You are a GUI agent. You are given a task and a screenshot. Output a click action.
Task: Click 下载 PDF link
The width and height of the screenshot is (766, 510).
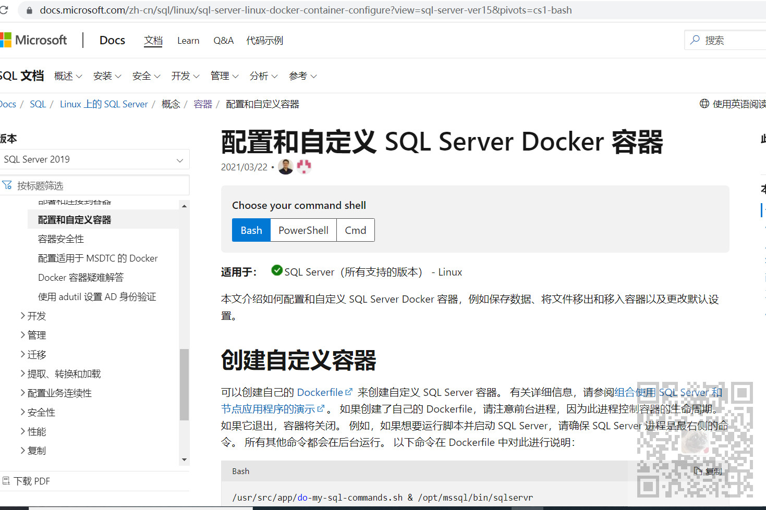(x=32, y=481)
